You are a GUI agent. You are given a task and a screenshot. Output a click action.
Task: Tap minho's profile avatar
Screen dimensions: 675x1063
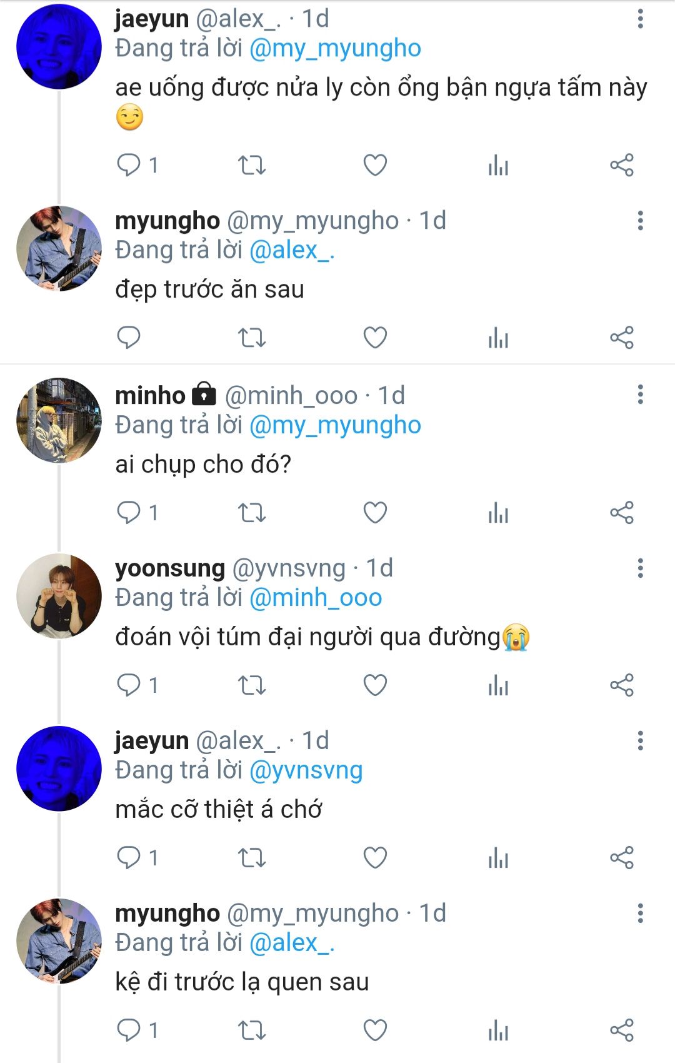pyautogui.click(x=59, y=420)
